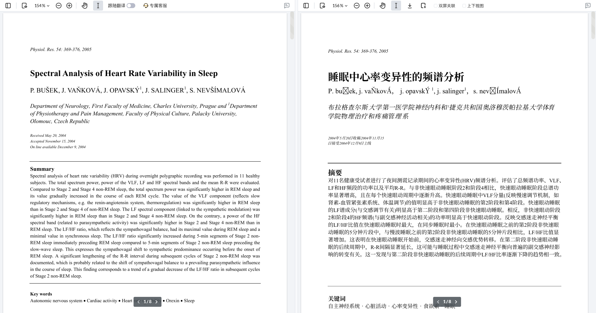Viewport: 596px width, 313px height.
Task: Click 'Received May 20, 2004' line
Action: (48, 136)
